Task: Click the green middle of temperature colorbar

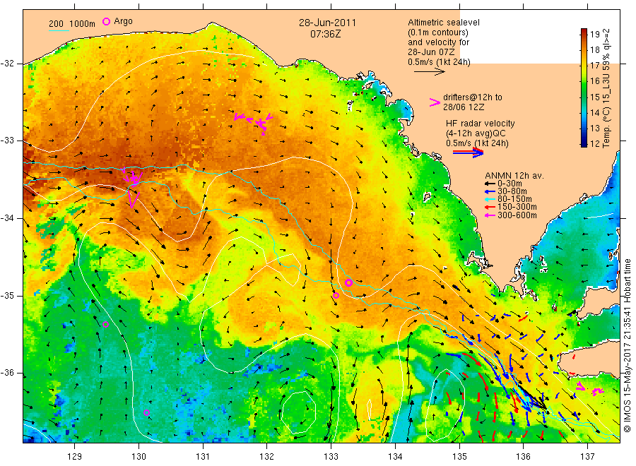Action: point(584,90)
